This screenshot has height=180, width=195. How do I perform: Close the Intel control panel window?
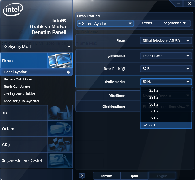click(x=189, y=3)
